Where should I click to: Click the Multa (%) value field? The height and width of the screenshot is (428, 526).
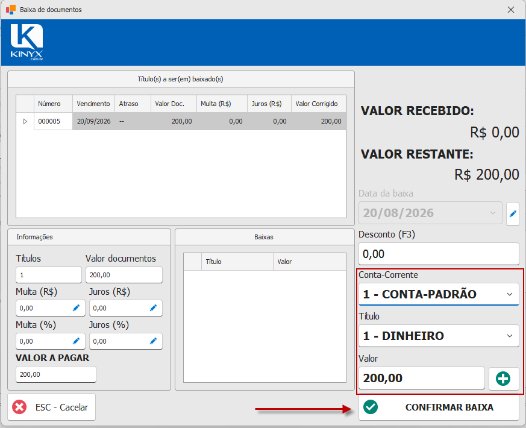tap(51, 341)
